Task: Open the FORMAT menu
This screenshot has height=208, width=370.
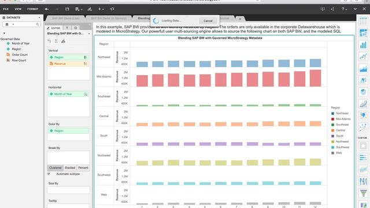Action: (x=33, y=9)
